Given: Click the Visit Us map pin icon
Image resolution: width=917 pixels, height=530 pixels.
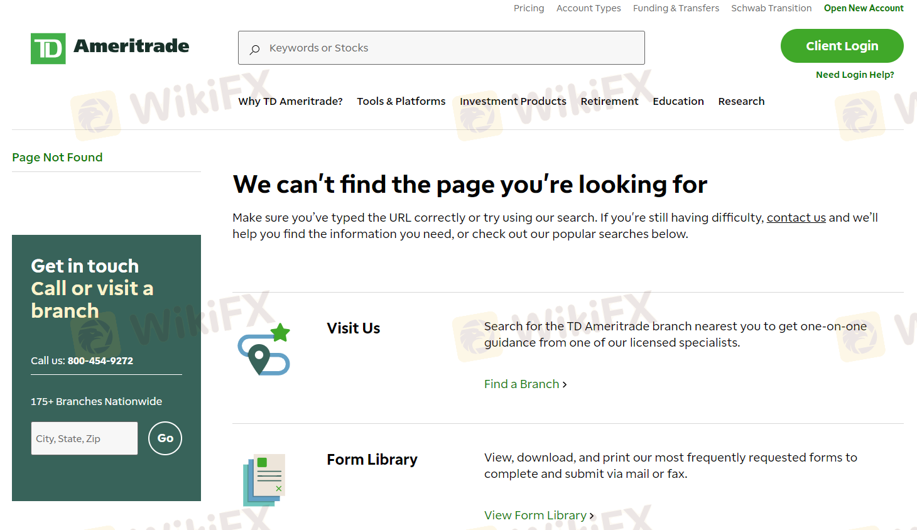Looking at the screenshot, I should click(264, 350).
